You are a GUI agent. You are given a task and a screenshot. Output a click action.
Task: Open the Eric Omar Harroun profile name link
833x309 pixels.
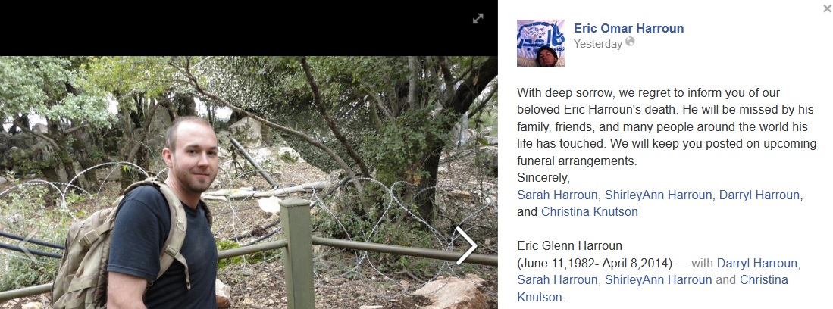tap(628, 28)
